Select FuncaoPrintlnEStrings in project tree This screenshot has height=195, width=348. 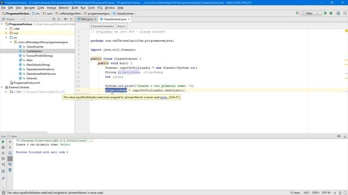[40, 56]
